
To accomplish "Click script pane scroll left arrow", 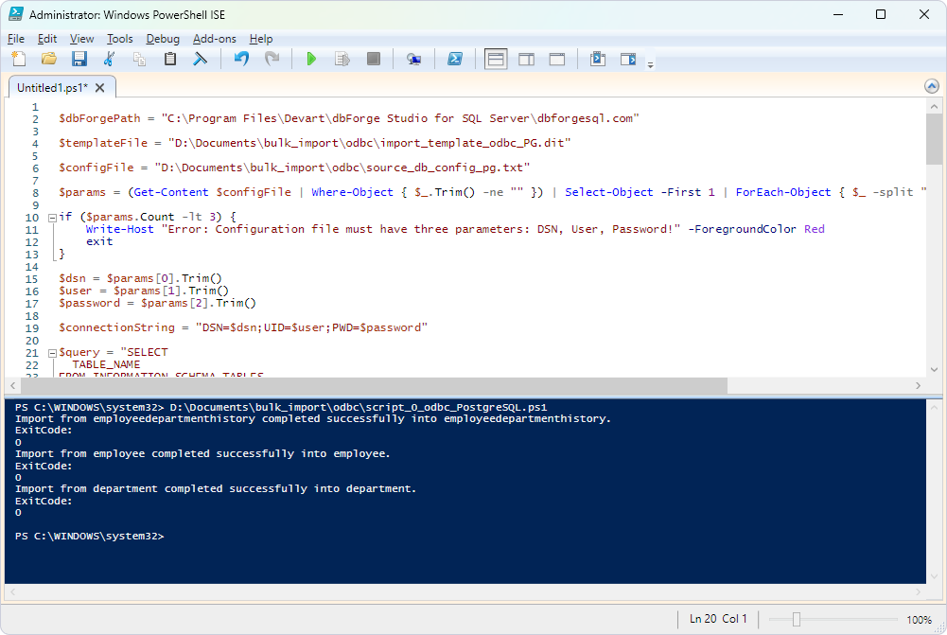I will click(x=12, y=385).
